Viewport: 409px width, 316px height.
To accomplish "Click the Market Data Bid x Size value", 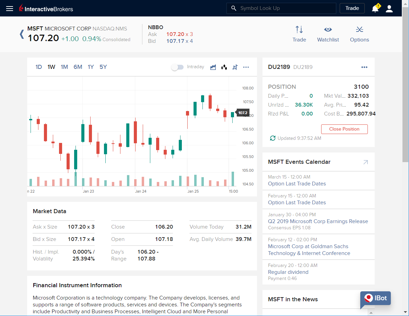I will 81,239.
